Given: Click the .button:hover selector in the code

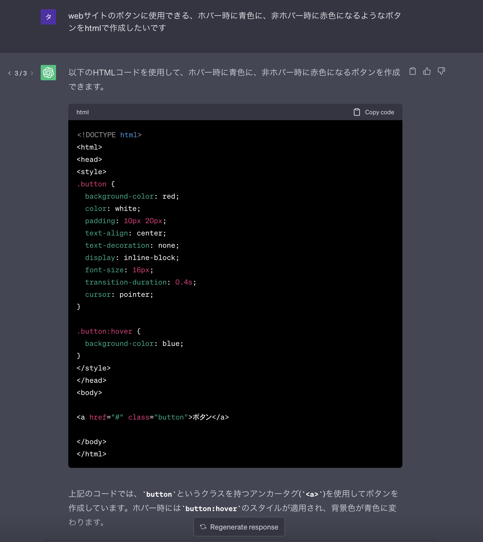Looking at the screenshot, I should (x=104, y=331).
